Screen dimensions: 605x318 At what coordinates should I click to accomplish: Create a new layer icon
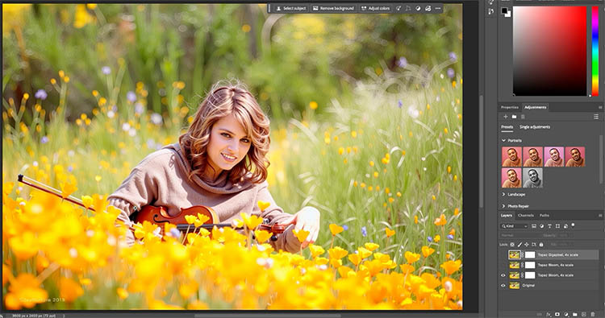[x=584, y=315]
